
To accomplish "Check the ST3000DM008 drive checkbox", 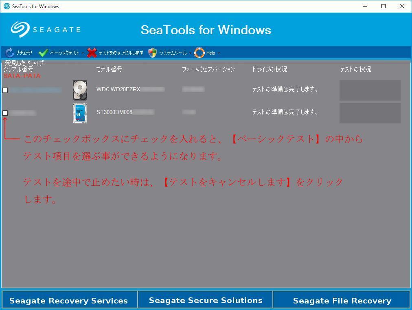I will [x=5, y=113].
